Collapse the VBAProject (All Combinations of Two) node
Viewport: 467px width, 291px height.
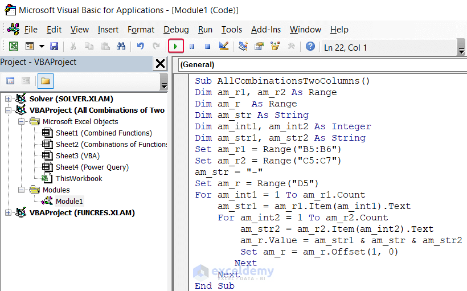[x=8, y=110]
